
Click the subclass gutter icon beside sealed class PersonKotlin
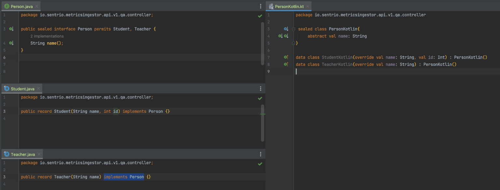click(286, 29)
